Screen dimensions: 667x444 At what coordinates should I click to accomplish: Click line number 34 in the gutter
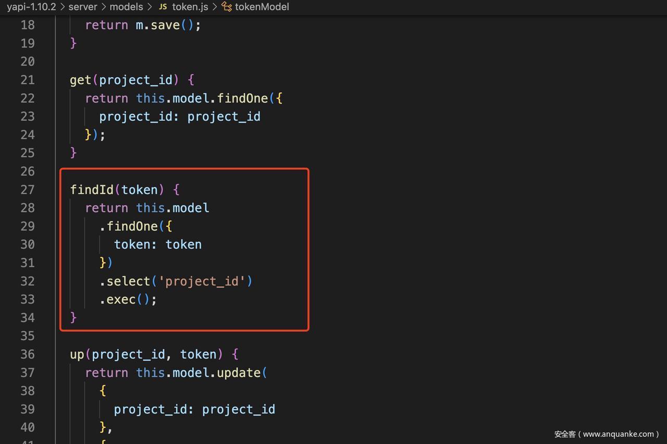(28, 318)
